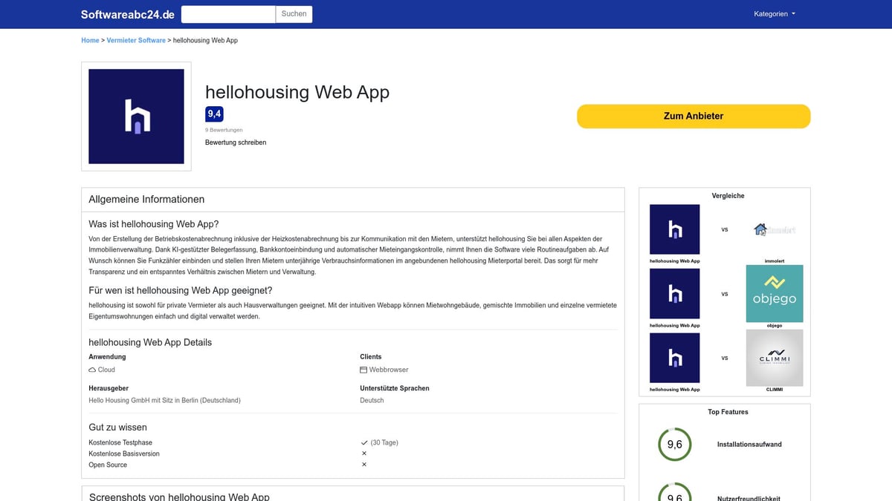Viewport: 892px width, 501px height.
Task: Open the objego logo in Vergleiche panel
Action: (774, 294)
